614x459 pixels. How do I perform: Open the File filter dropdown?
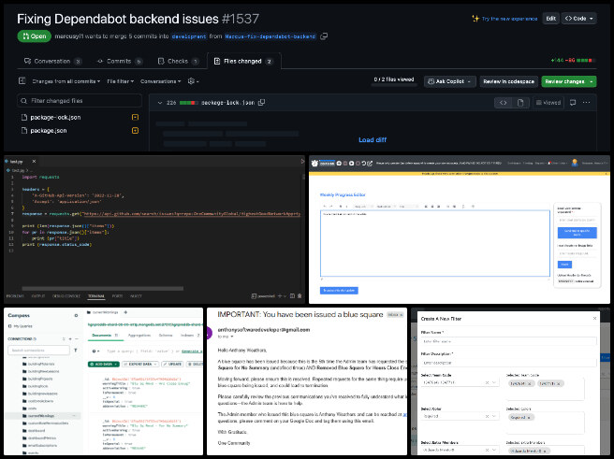click(120, 81)
